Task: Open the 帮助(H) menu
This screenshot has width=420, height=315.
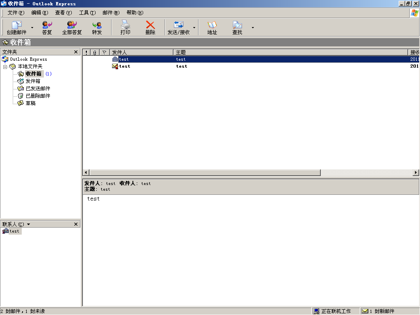Action: click(x=135, y=13)
